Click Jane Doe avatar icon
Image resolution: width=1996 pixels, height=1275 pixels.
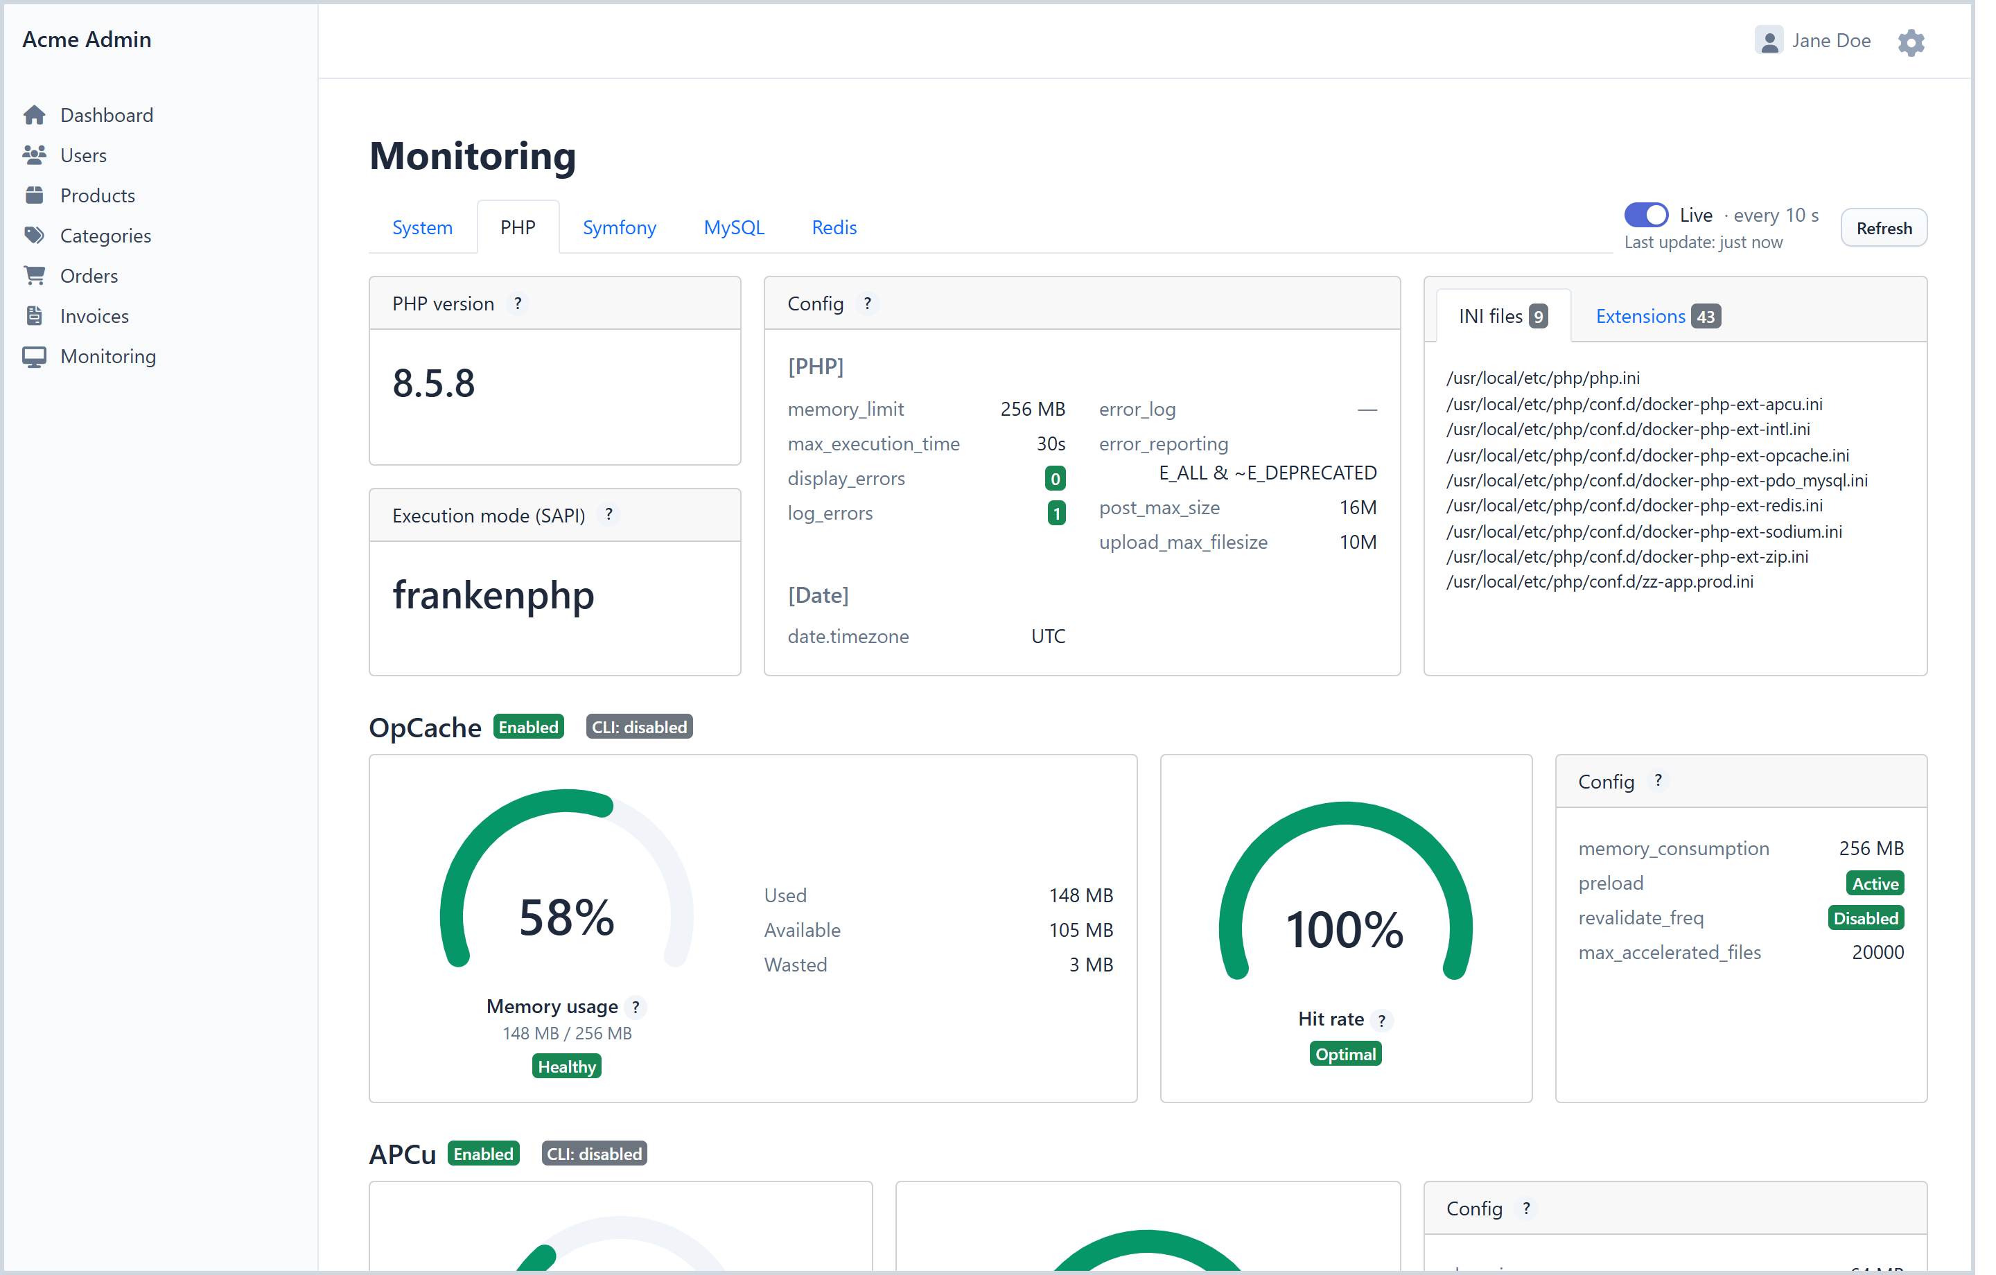click(1769, 41)
